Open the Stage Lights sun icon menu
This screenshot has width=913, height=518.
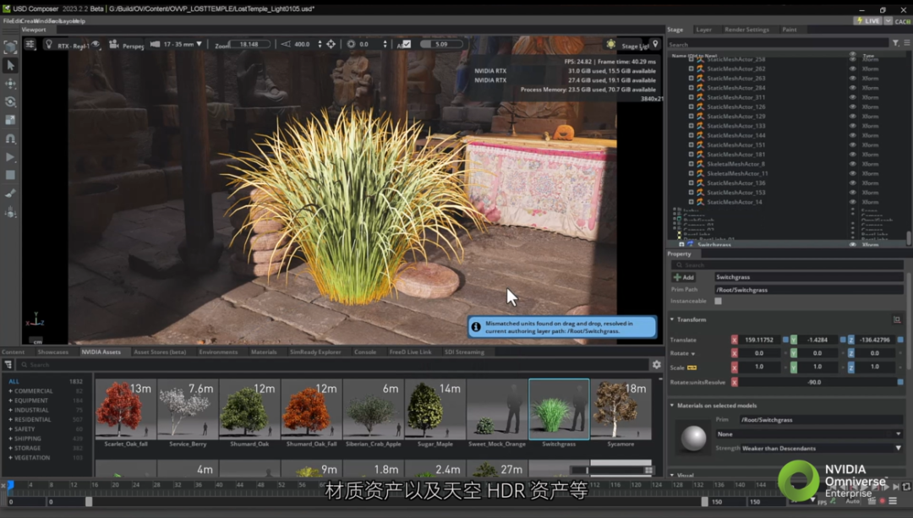[610, 44]
